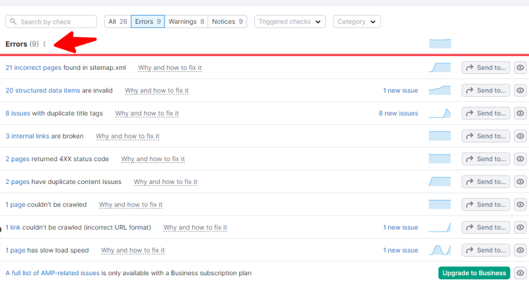This screenshot has width=529, height=283.
Task: Click the info icon next to Errors heading
Action: click(44, 44)
